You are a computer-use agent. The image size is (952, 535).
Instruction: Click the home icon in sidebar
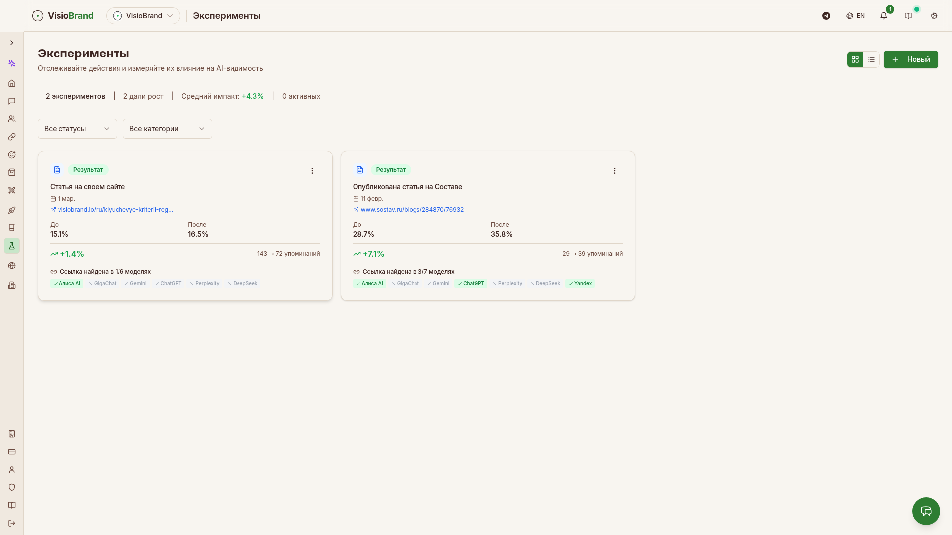12,83
